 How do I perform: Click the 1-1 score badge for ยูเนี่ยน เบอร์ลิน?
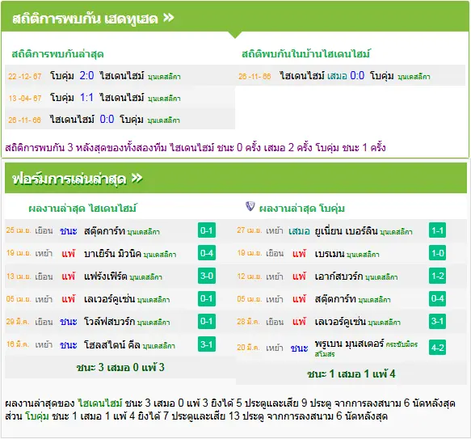437,230
